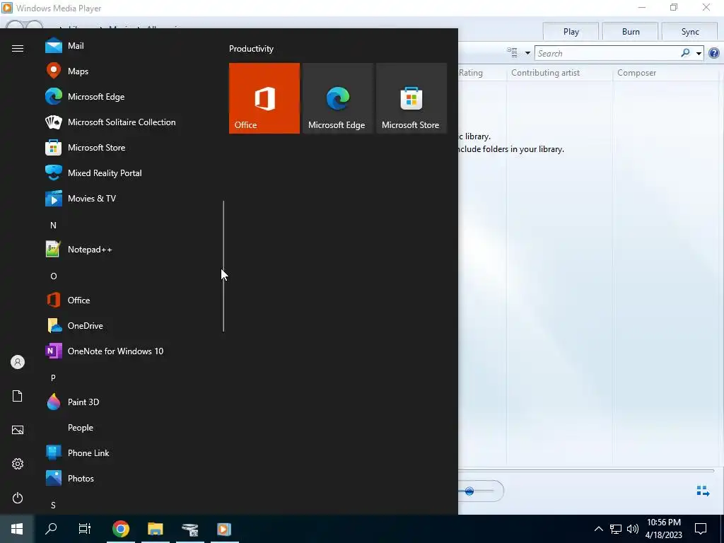Expand the Start menu hamburger navigation

pyautogui.click(x=18, y=49)
